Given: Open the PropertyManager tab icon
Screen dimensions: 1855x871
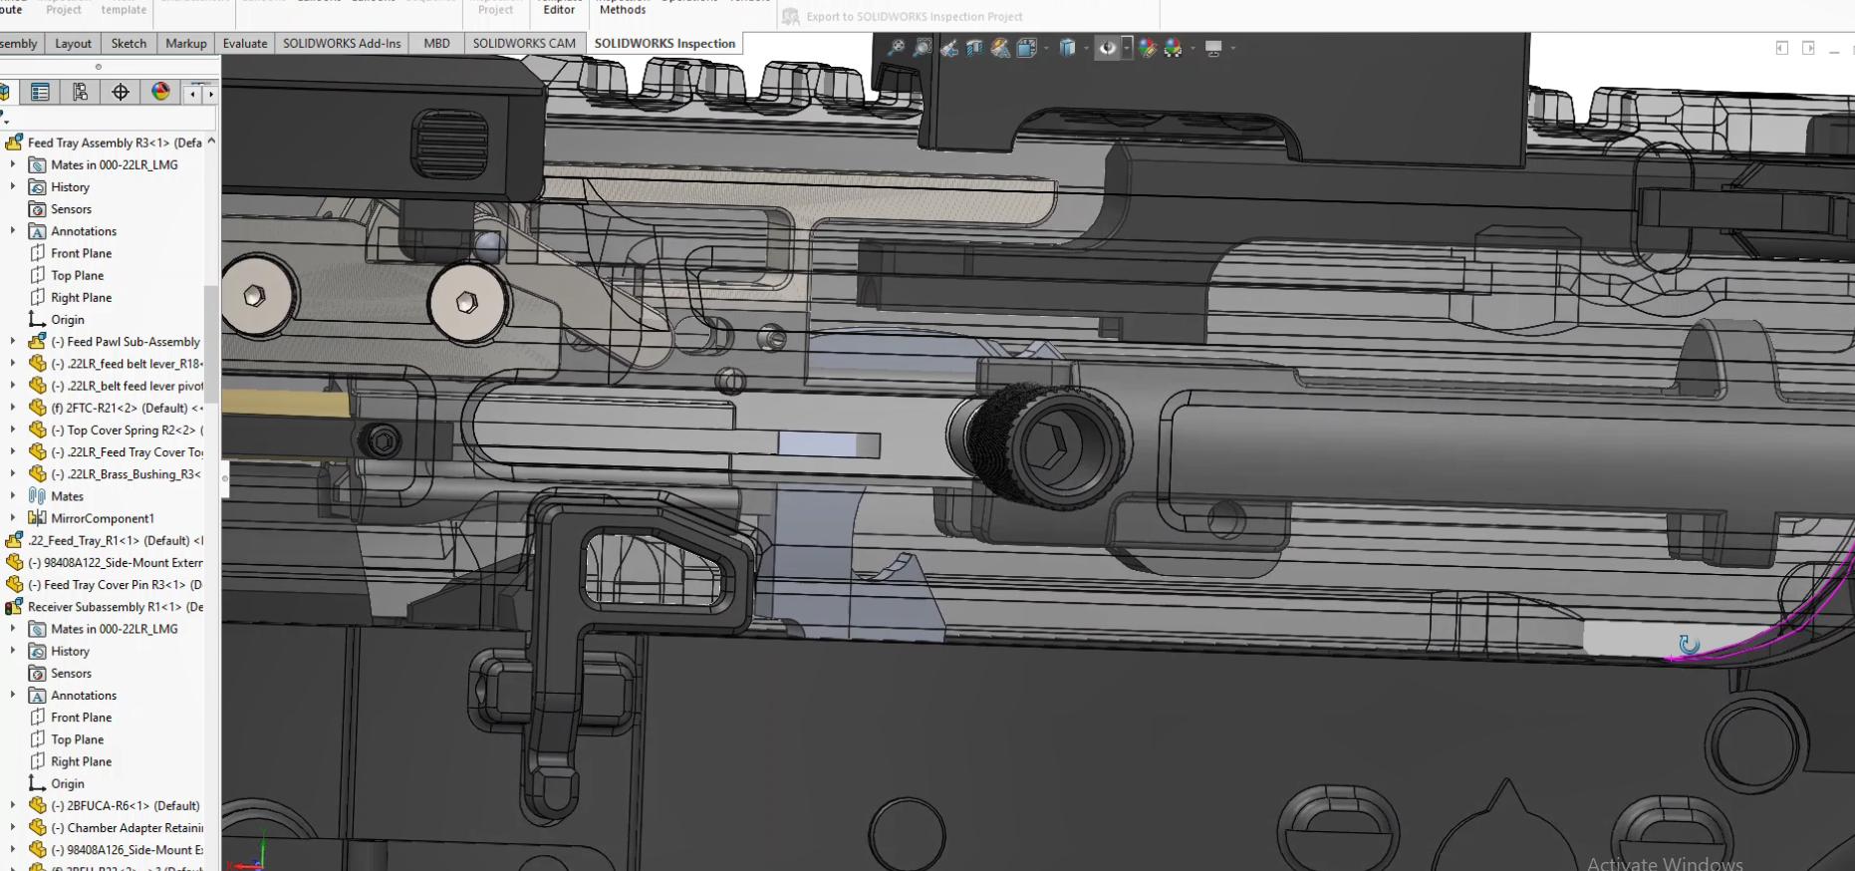Looking at the screenshot, I should 40,93.
